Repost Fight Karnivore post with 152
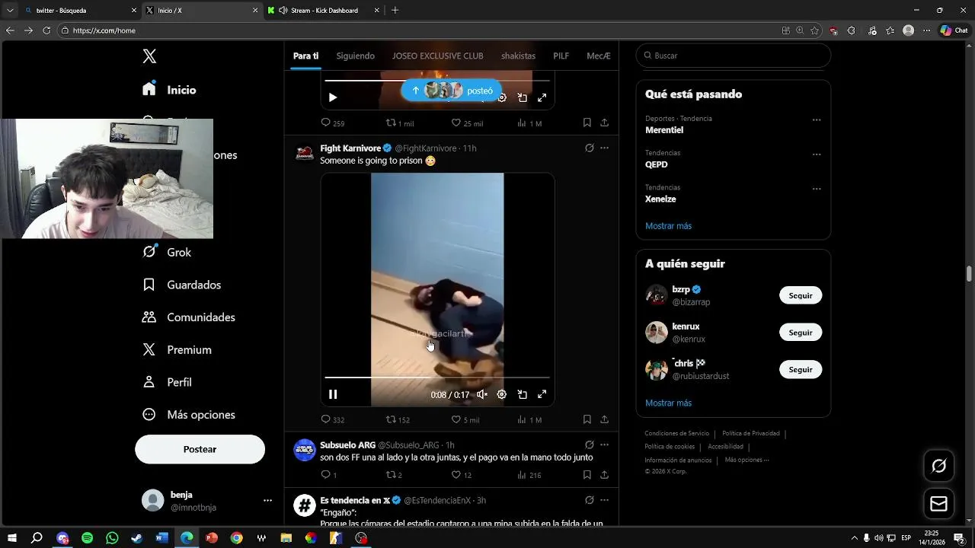The image size is (975, 548). [398, 419]
